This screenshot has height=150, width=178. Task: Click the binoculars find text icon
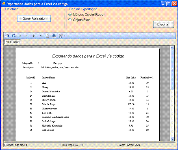[54, 36]
